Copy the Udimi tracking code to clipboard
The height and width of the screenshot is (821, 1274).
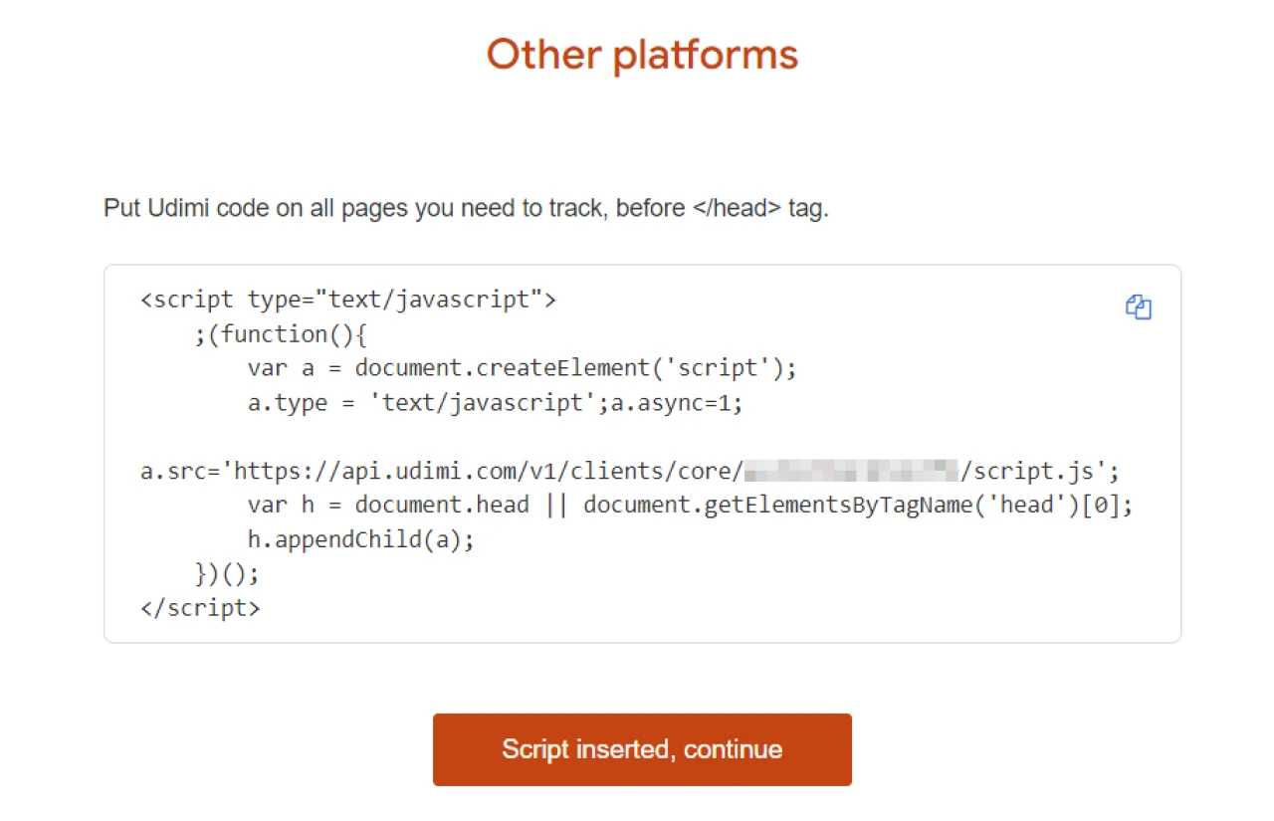coord(1138,308)
